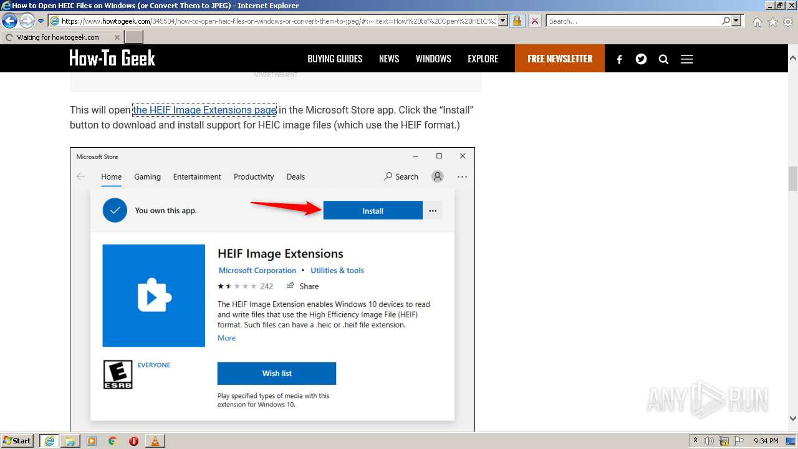Open How-To Geek Facebook icon
This screenshot has height=449, width=798.
pyautogui.click(x=620, y=59)
